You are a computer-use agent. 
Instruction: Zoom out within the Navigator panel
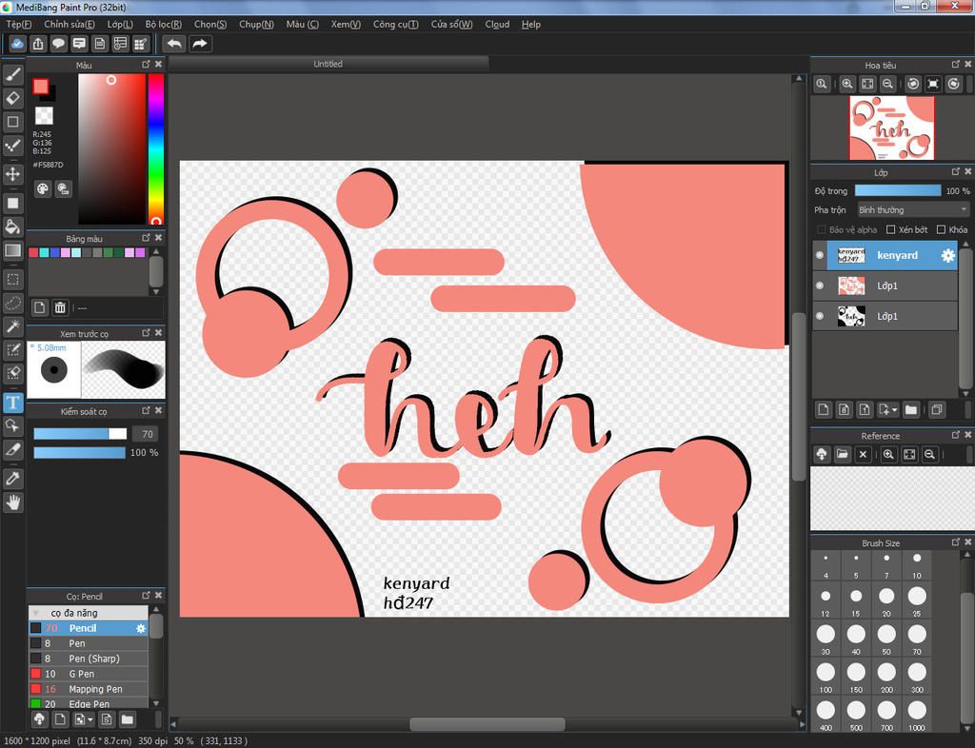[x=888, y=84]
